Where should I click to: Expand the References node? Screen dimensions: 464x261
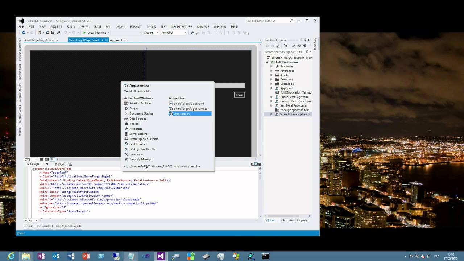(x=271, y=71)
